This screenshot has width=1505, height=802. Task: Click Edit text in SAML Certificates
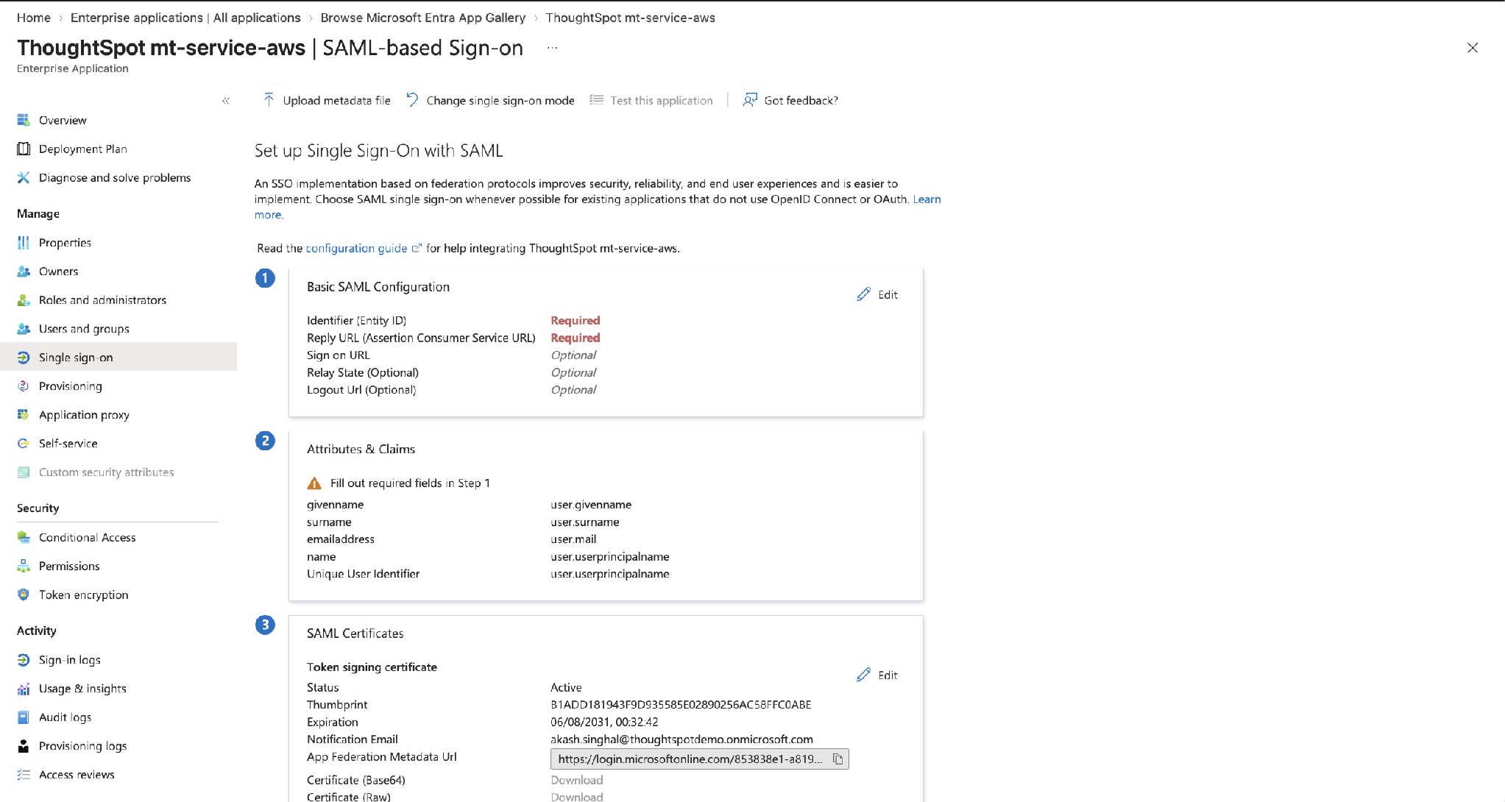click(x=888, y=675)
